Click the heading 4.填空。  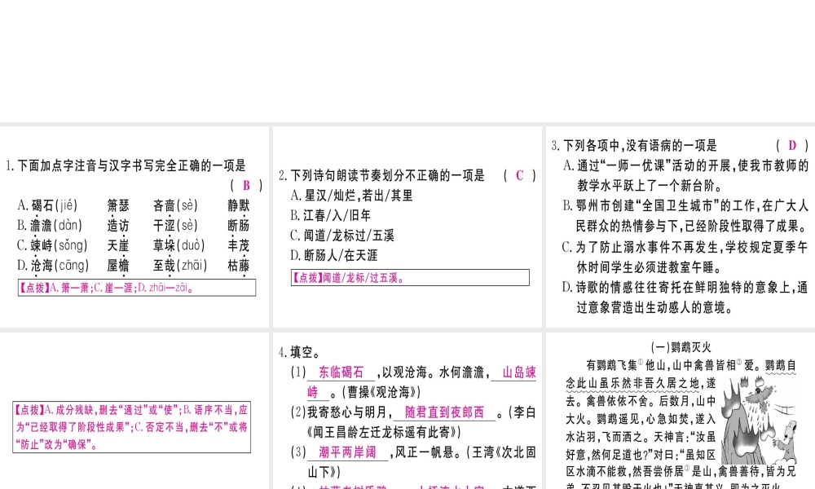[x=297, y=352]
